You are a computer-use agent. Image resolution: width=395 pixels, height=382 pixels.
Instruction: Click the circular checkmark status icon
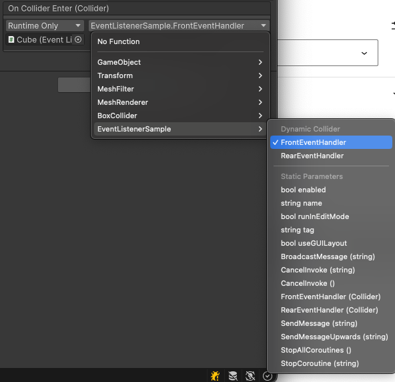tap(268, 376)
